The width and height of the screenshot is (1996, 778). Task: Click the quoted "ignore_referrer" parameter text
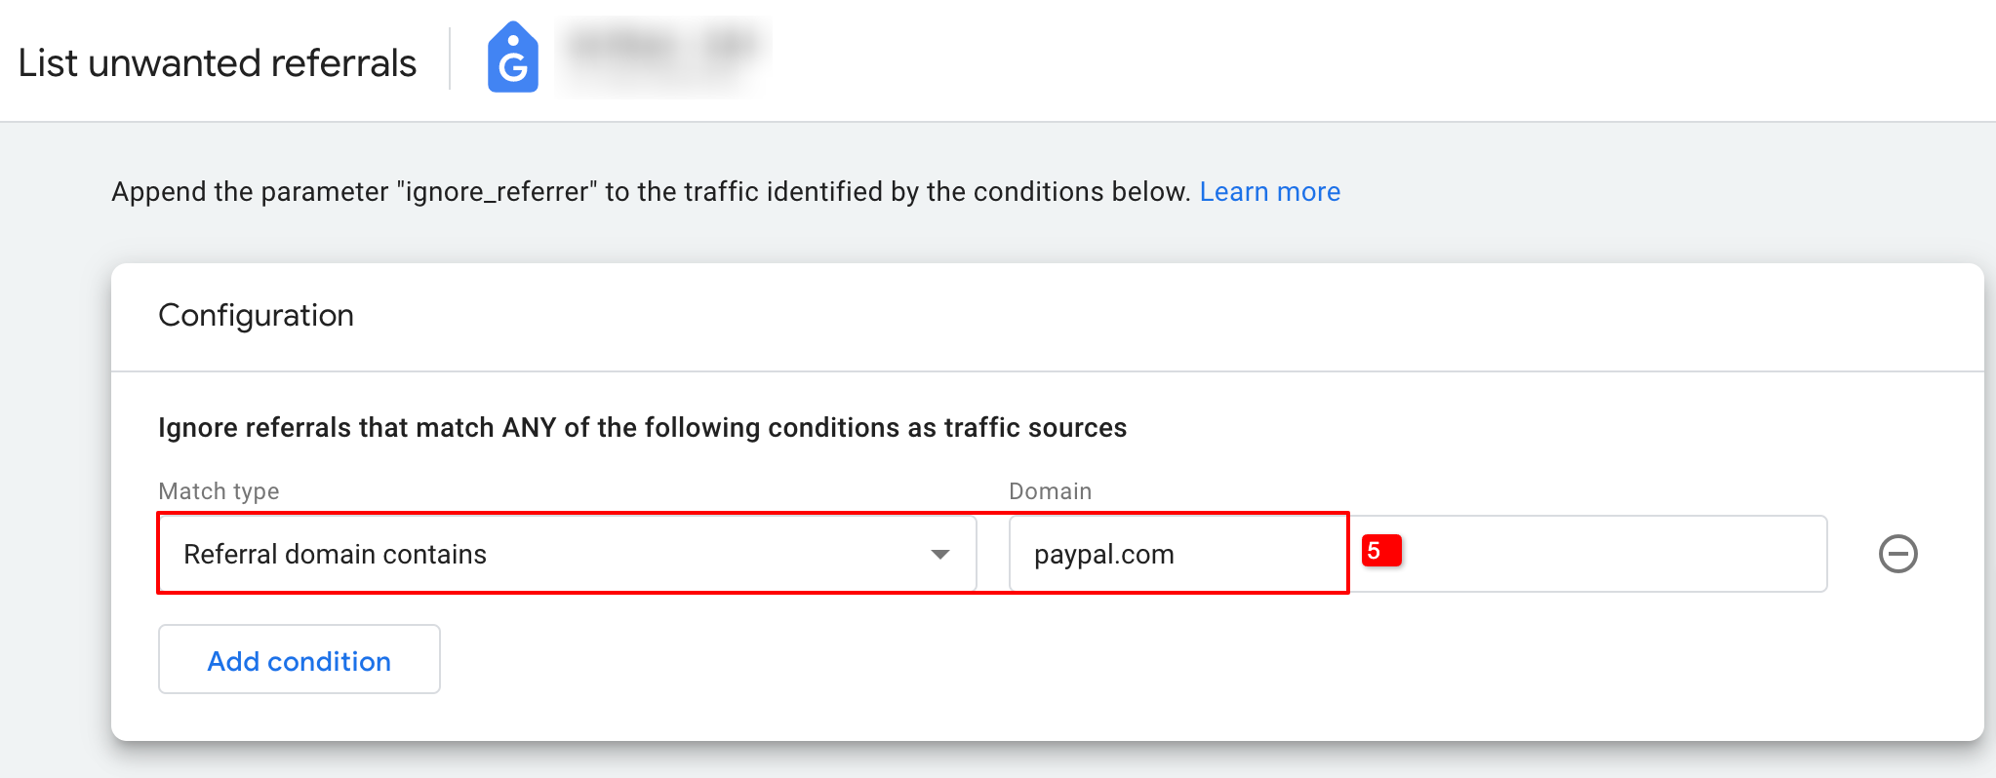point(496,192)
